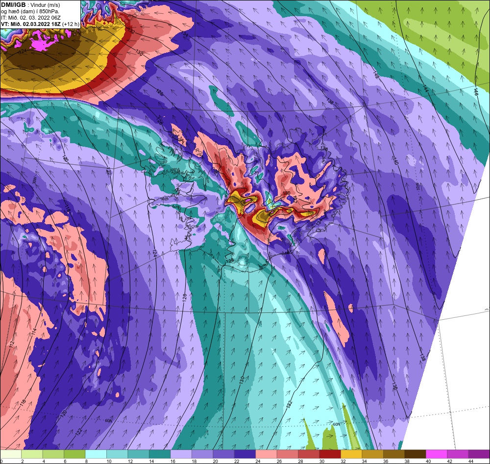This screenshot has height=464, width=490.
Task: Click the legend tick label '16'
Action: pos(173,461)
